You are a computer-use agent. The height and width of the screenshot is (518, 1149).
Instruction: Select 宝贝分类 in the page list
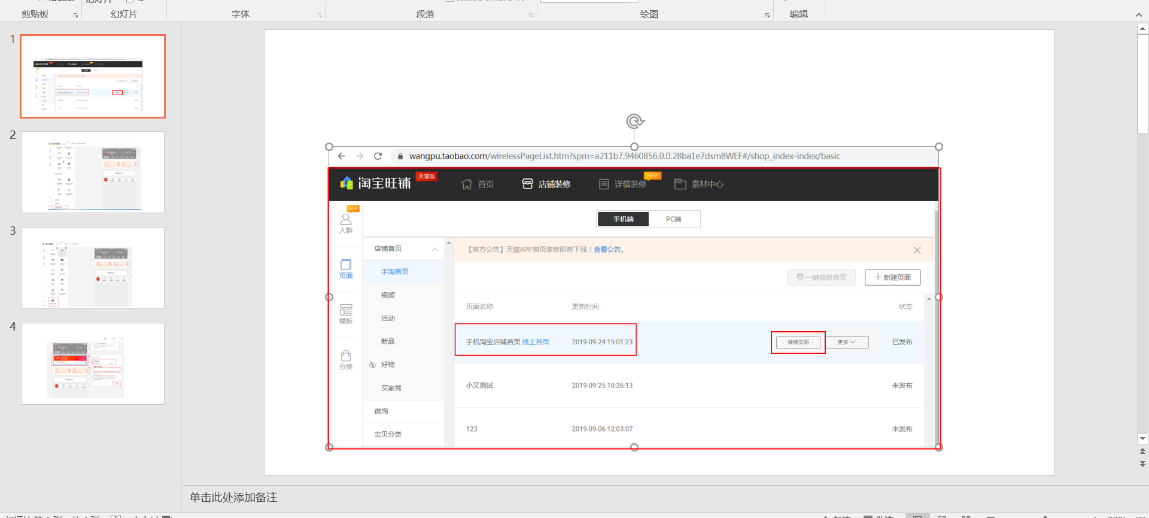click(388, 435)
